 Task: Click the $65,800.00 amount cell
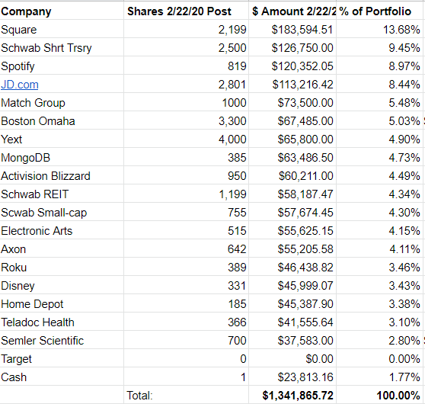click(292, 139)
